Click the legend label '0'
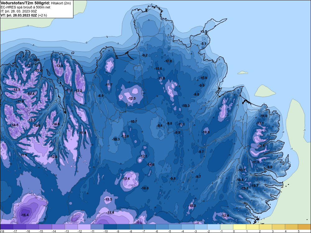 click(x=234, y=231)
